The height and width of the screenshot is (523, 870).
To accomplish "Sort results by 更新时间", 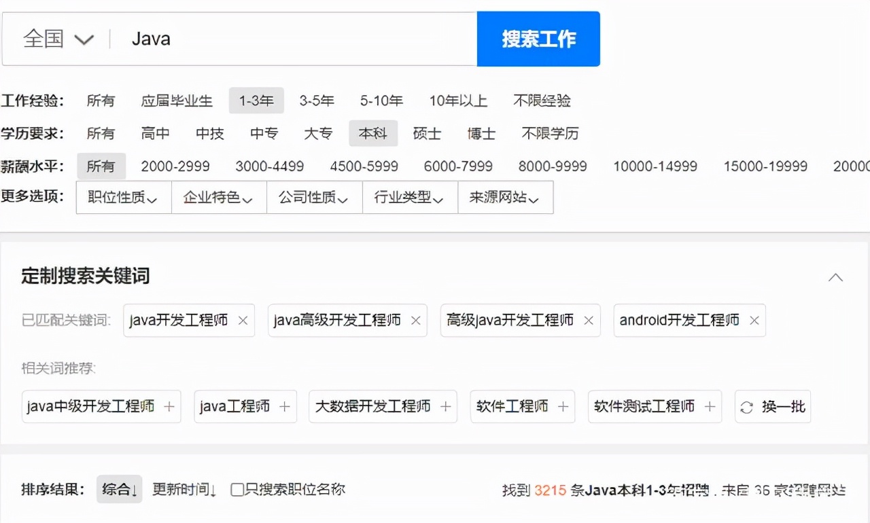I will click(184, 490).
